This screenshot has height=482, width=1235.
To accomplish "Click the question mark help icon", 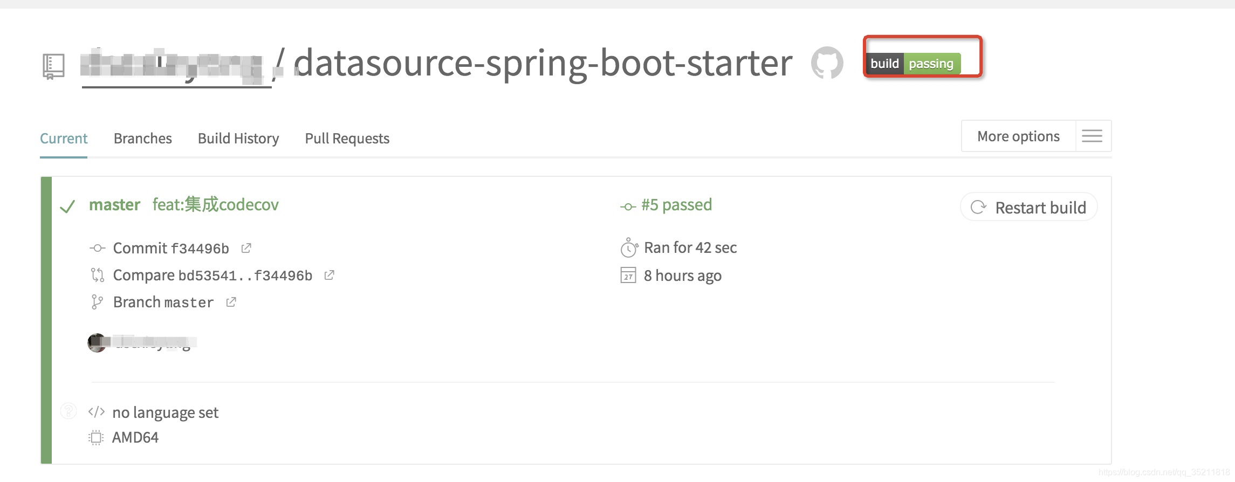I will 68,411.
